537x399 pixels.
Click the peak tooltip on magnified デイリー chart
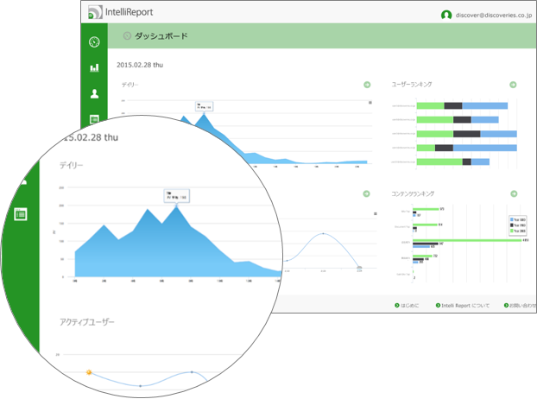(177, 196)
